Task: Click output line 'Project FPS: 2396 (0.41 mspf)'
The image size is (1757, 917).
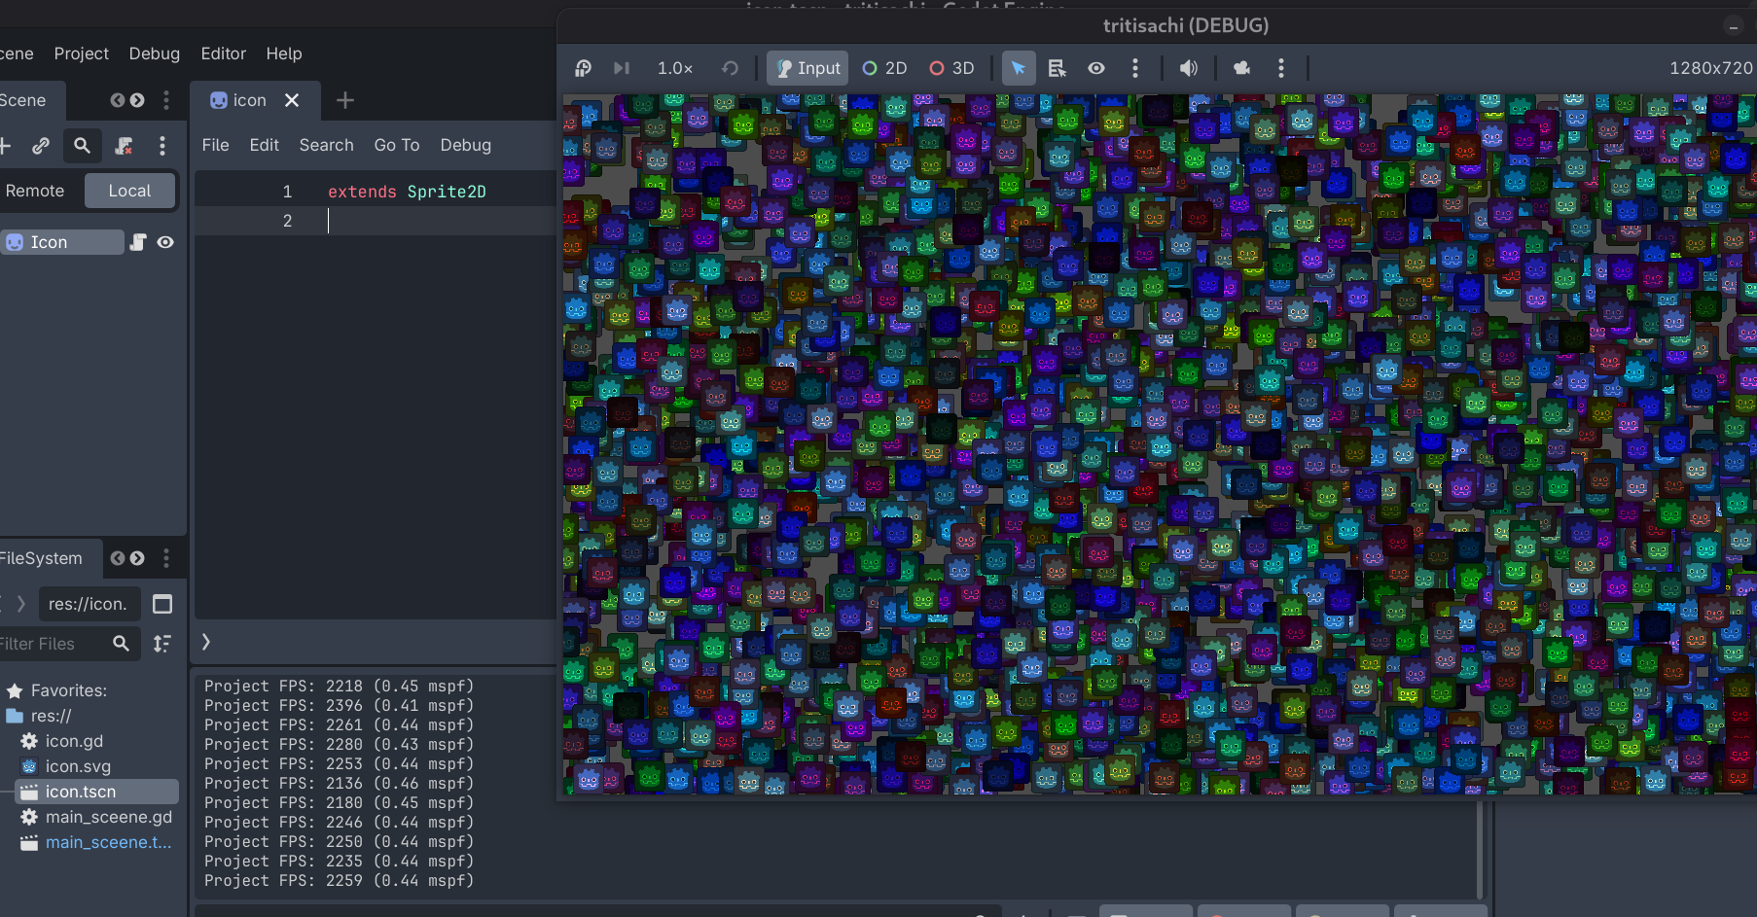Action: 339,705
